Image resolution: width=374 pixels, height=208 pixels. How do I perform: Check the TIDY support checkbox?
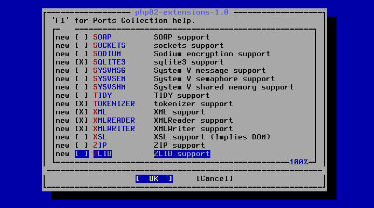[x=82, y=96]
